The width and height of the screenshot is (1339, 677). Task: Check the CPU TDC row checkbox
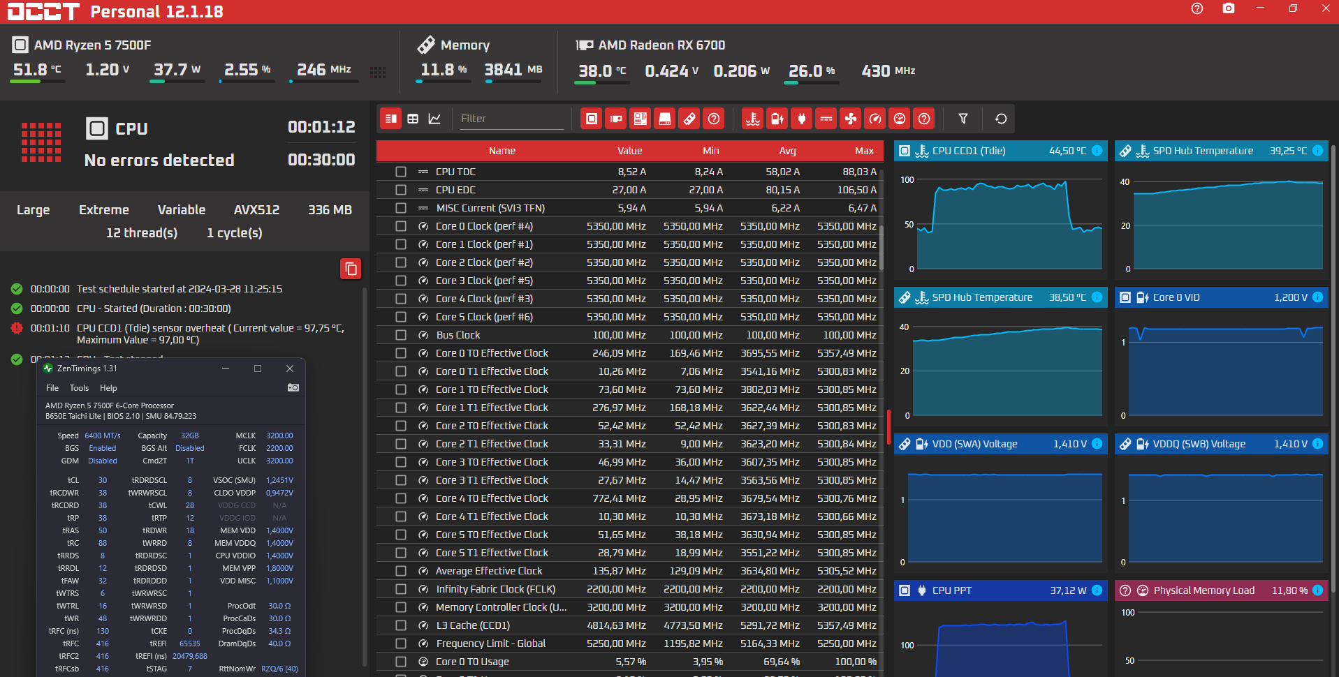point(400,172)
